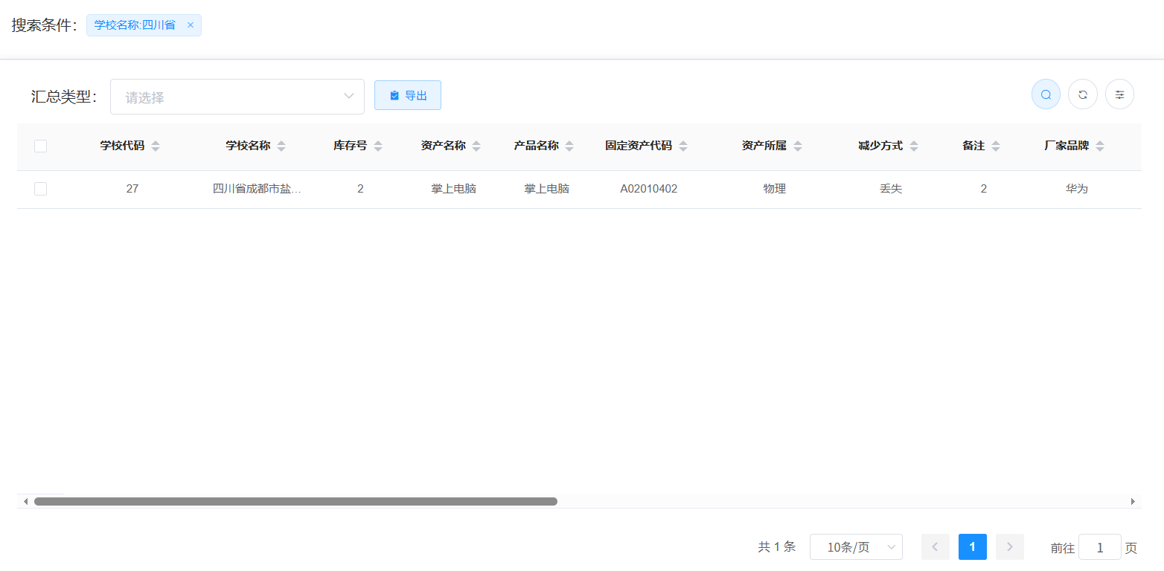The image size is (1164, 571).
Task: Sort by 减少方式 column arrows
Action: tap(914, 146)
